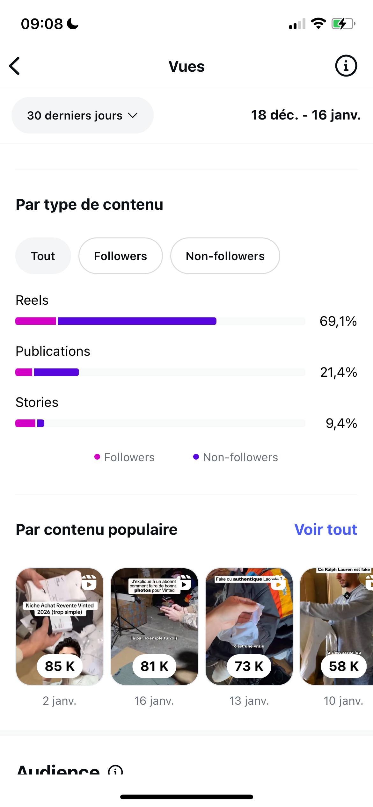Viewport: 373px width, 807px height.
Task: Tap the Followers legend label
Action: (x=129, y=457)
